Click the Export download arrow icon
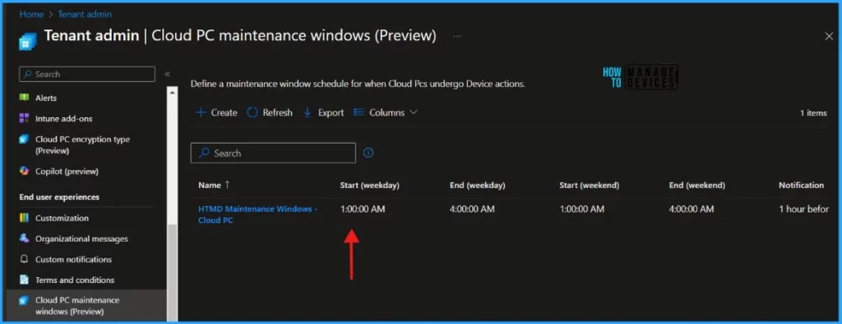The width and height of the screenshot is (842, 324). (x=308, y=112)
